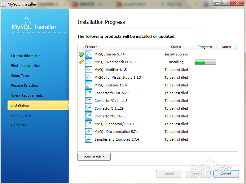This screenshot has width=246, height=184.
Task: Click the Connector/C++ 1.1.3 icon
Action: [89, 101]
